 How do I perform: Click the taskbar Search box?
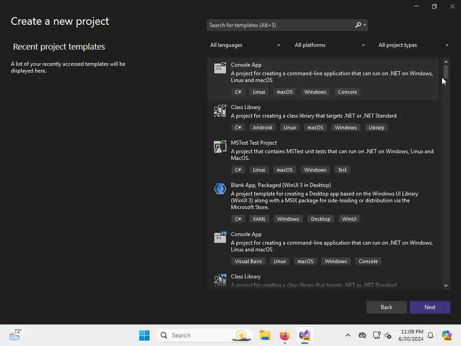205,335
